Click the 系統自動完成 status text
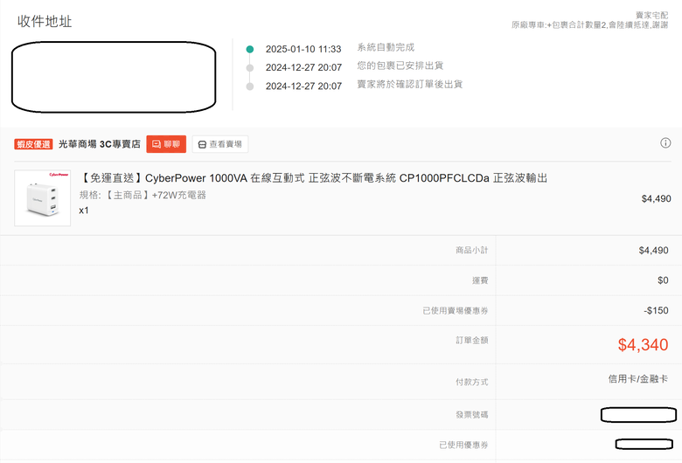 click(x=386, y=47)
